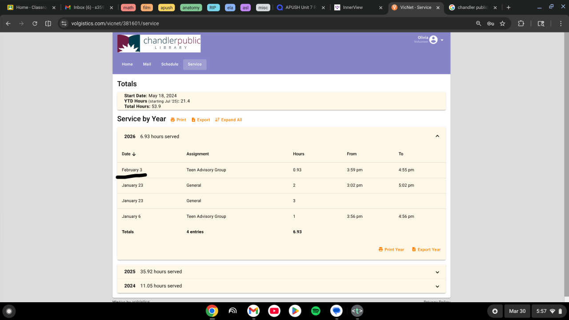Switch to the APUSH Unit 7 browser tab
This screenshot has height=320, width=569.
click(x=301, y=8)
